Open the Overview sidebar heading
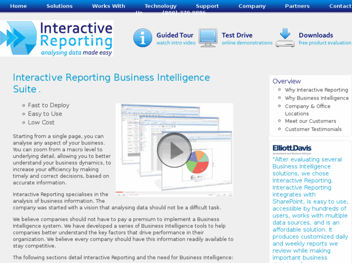The height and width of the screenshot is (263, 352). (287, 81)
